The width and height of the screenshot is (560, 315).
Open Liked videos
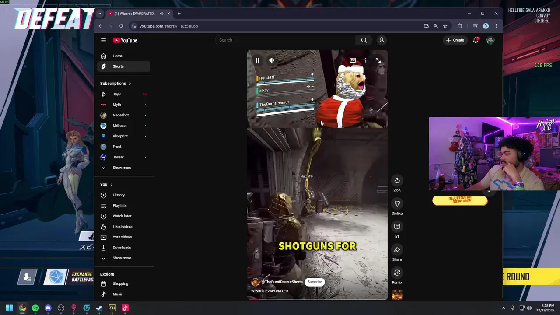click(x=124, y=227)
